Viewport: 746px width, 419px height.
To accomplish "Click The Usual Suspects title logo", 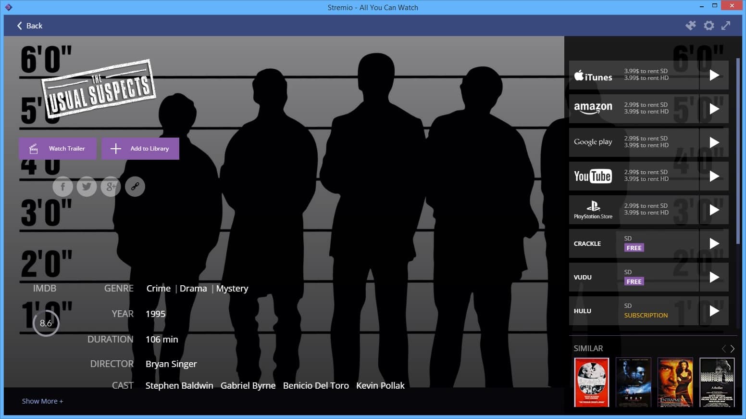I will coord(99,89).
